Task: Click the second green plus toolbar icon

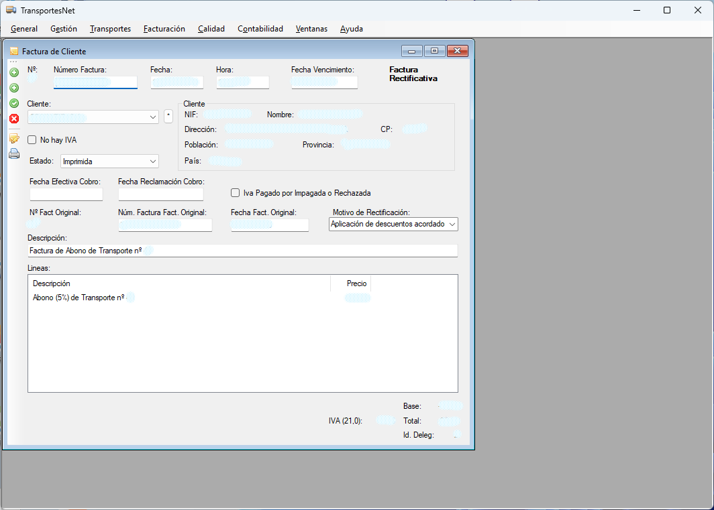Action: point(13,88)
